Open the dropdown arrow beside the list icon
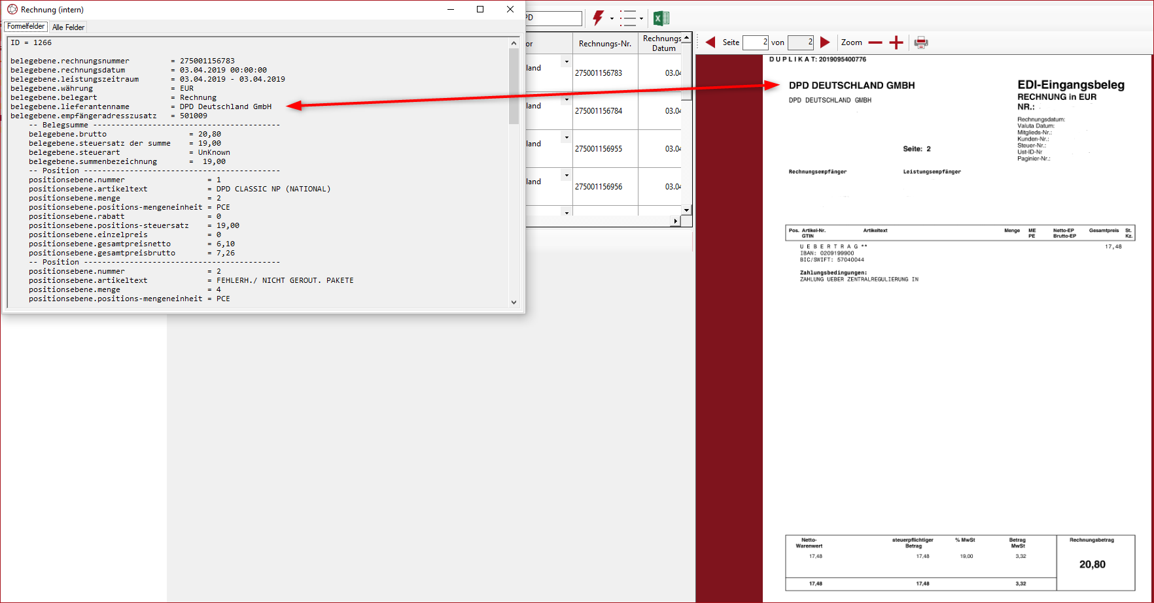Screen dimensions: 1154x603 click(641, 19)
